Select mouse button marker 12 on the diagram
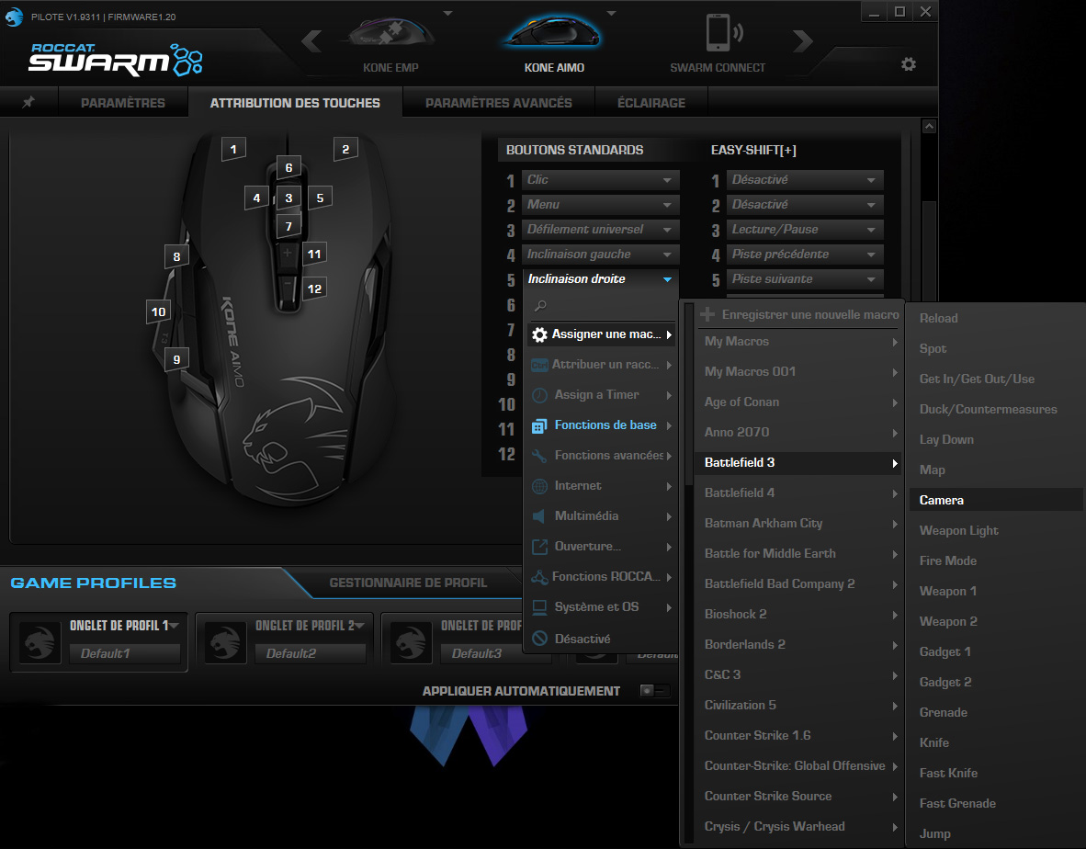Viewport: 1086px width, 849px height. point(314,289)
